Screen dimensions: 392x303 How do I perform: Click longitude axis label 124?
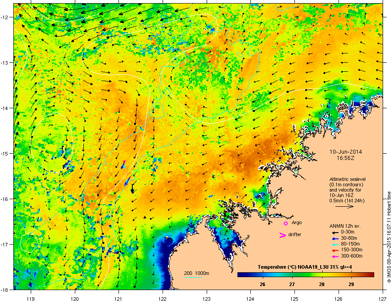[x=250, y=299]
